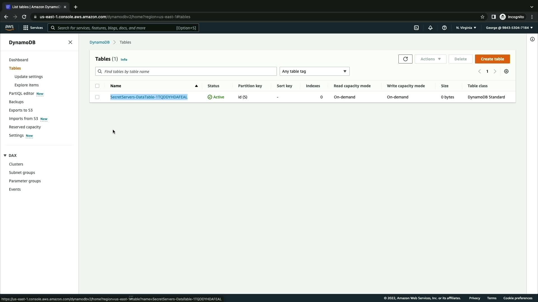Viewport: 538px width, 302px height.
Task: Close the DynamoDB sidebar with X
Action: click(70, 42)
